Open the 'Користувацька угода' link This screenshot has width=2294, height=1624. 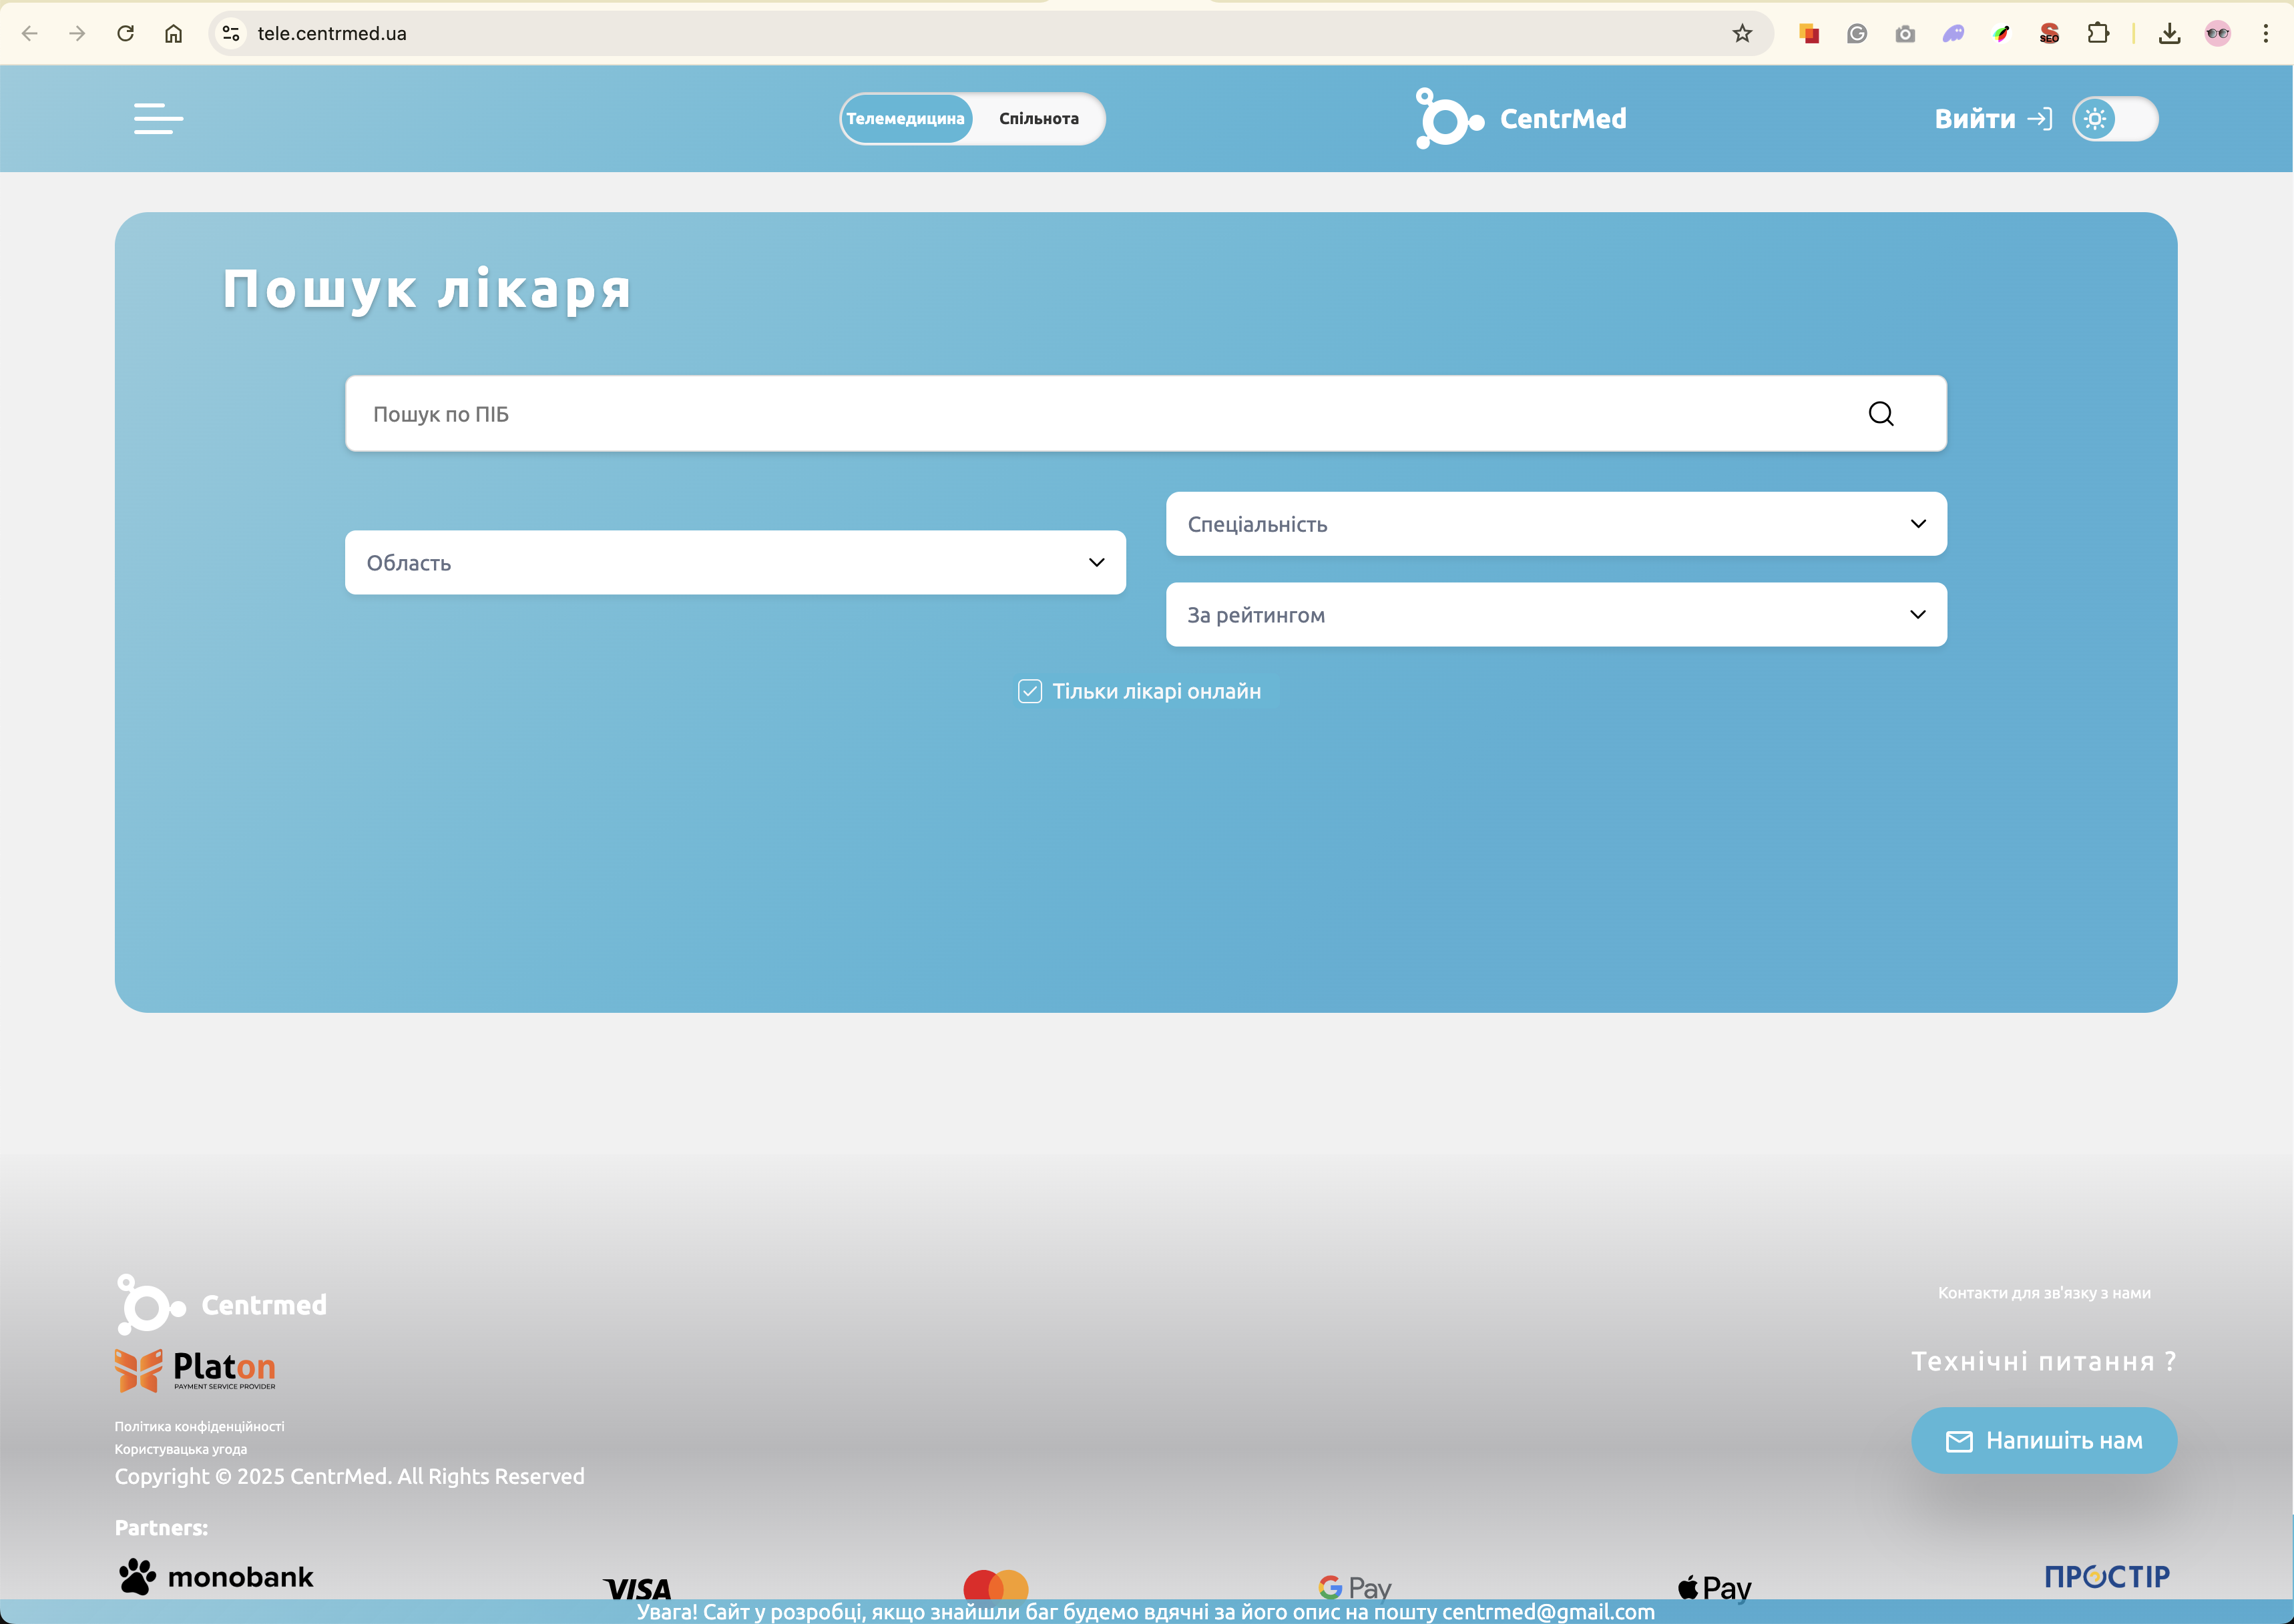click(x=180, y=1449)
